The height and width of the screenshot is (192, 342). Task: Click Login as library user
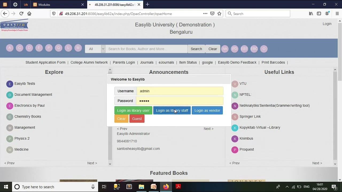click(133, 110)
